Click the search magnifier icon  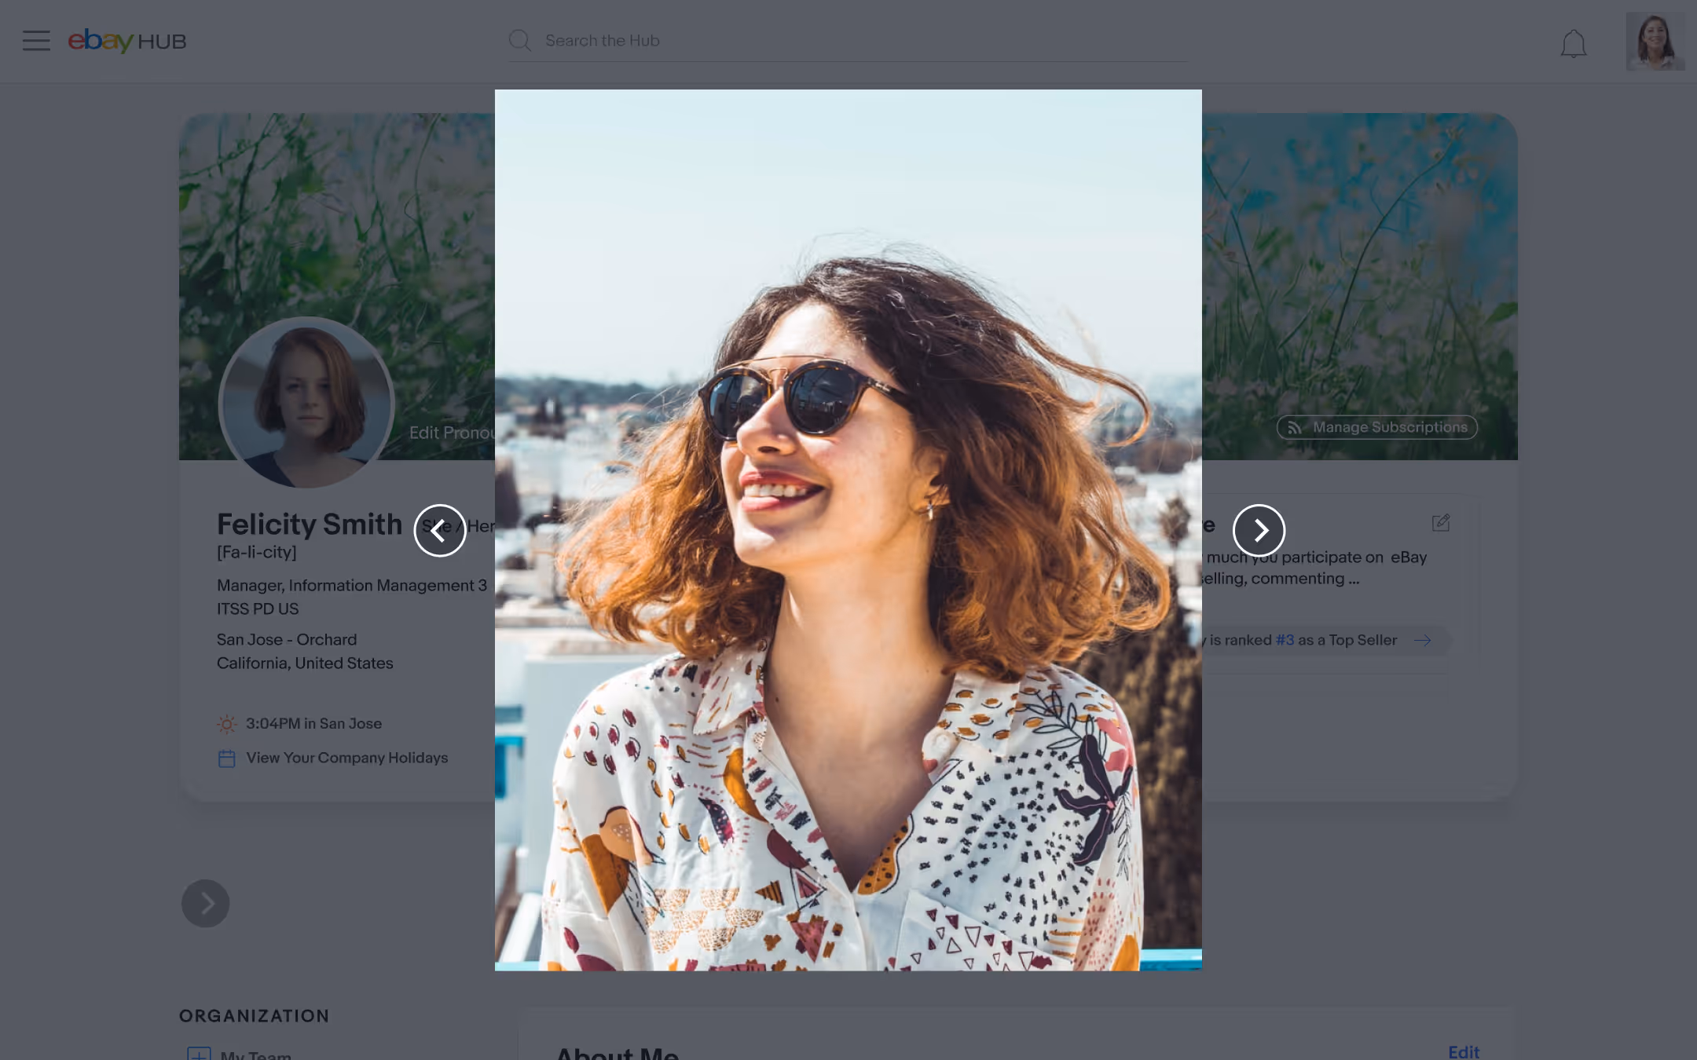pyautogui.click(x=519, y=41)
